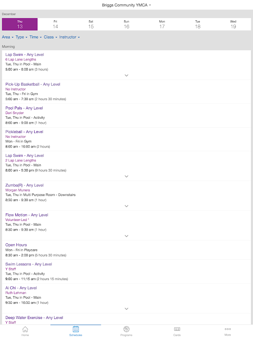This screenshot has height=338, width=253.
Task: Open the Instructor filter dropdown
Action: [x=70, y=37]
